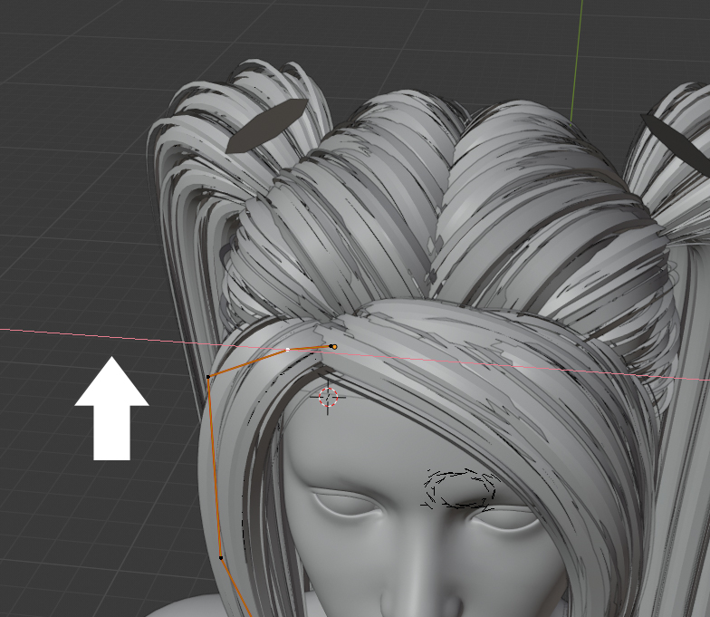The width and height of the screenshot is (710, 617).
Task: Select the orange highlighted curve endpoint on hair
Action: (x=334, y=347)
